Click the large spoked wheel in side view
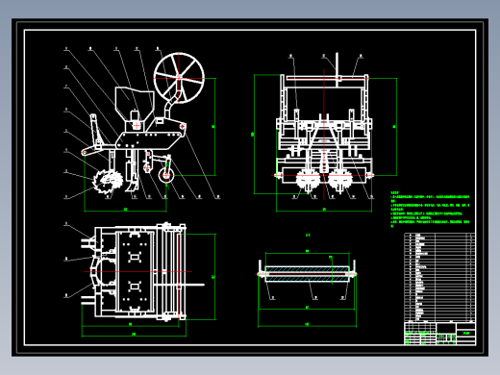The image size is (500, 375). pyautogui.click(x=179, y=78)
